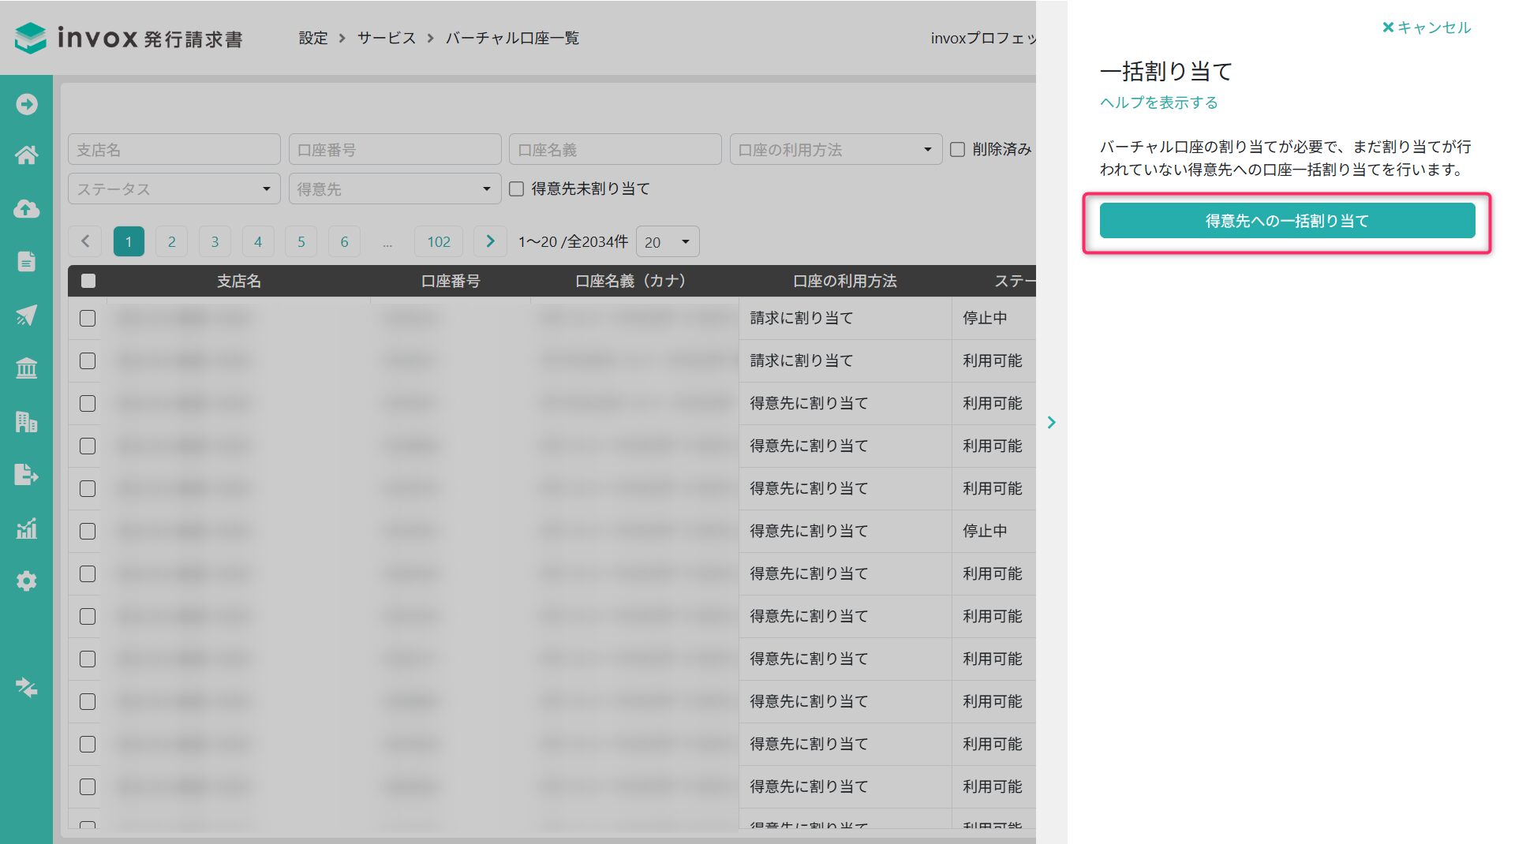The height and width of the screenshot is (844, 1515).
Task: Open the 得意先 dropdown filter
Action: pos(395,189)
